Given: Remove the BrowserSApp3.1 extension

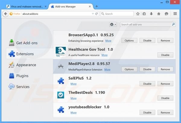Looking at the screenshot, I should point(165,40).
